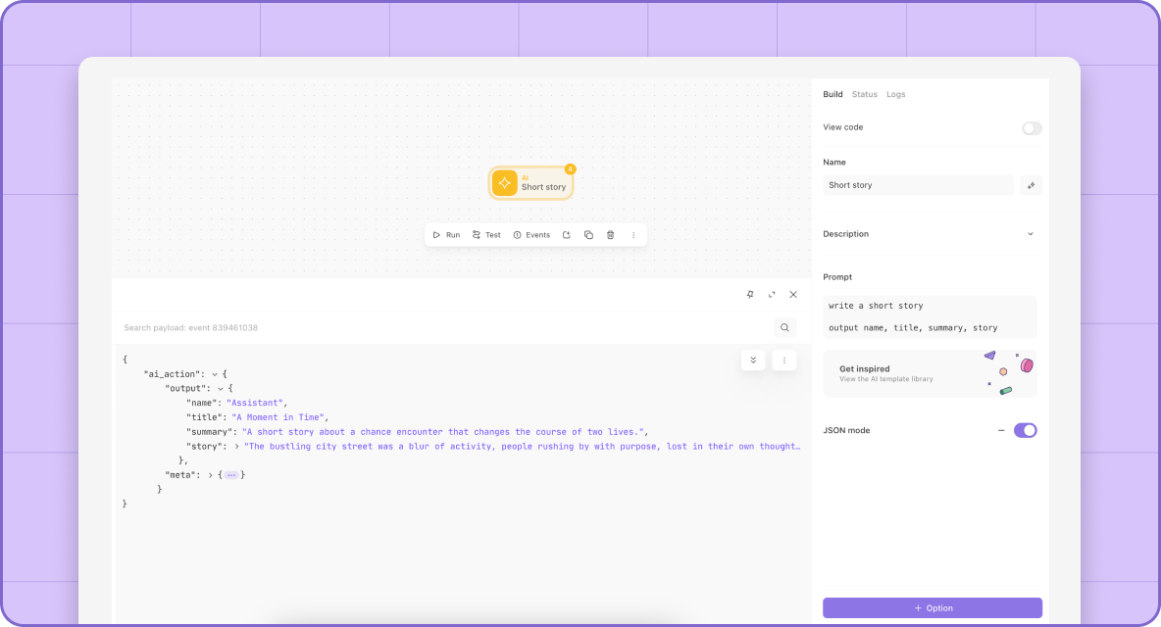Image resolution: width=1161 pixels, height=627 pixels.
Task: Expand the collapsed "story" value
Action: pos(237,447)
